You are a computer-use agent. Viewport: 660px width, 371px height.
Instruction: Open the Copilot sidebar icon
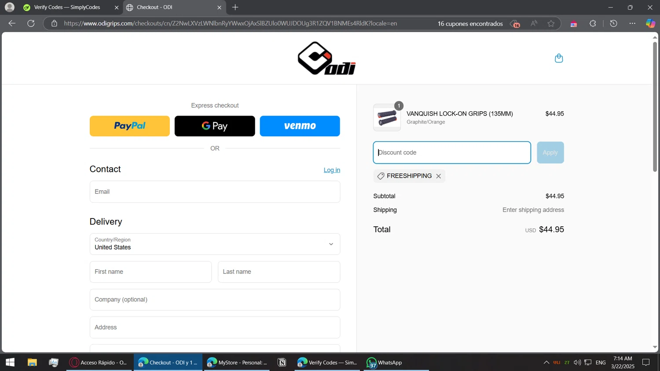(x=650, y=23)
